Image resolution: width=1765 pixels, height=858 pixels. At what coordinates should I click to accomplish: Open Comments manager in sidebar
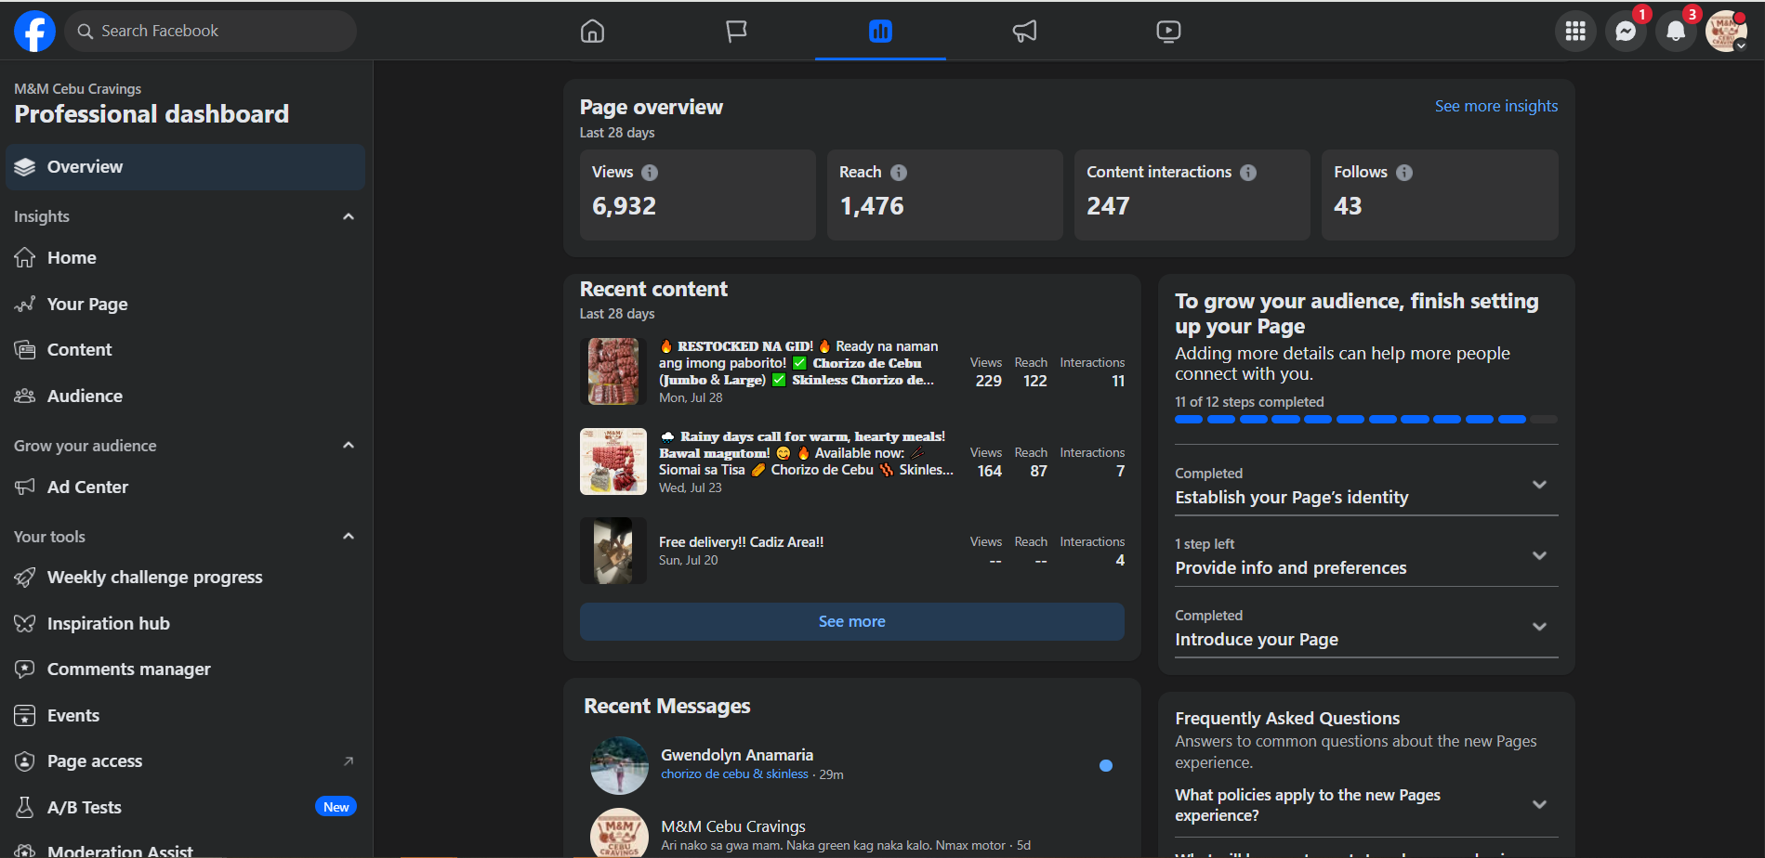pyautogui.click(x=128, y=669)
